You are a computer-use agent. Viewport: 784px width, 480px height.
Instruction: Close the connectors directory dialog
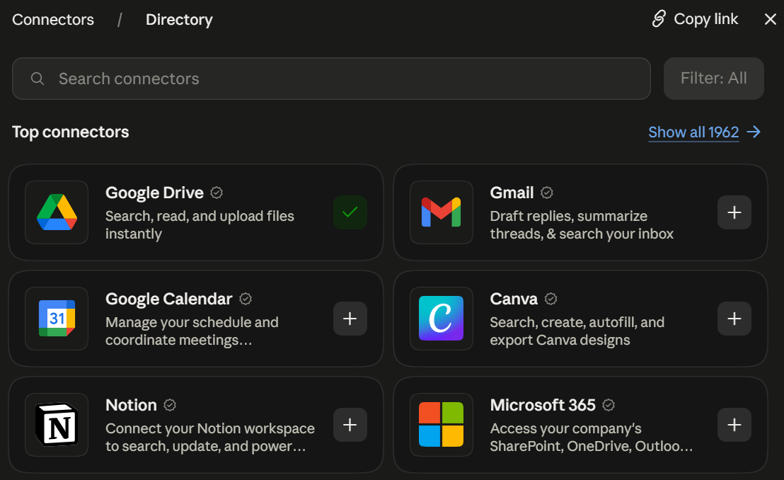(770, 20)
